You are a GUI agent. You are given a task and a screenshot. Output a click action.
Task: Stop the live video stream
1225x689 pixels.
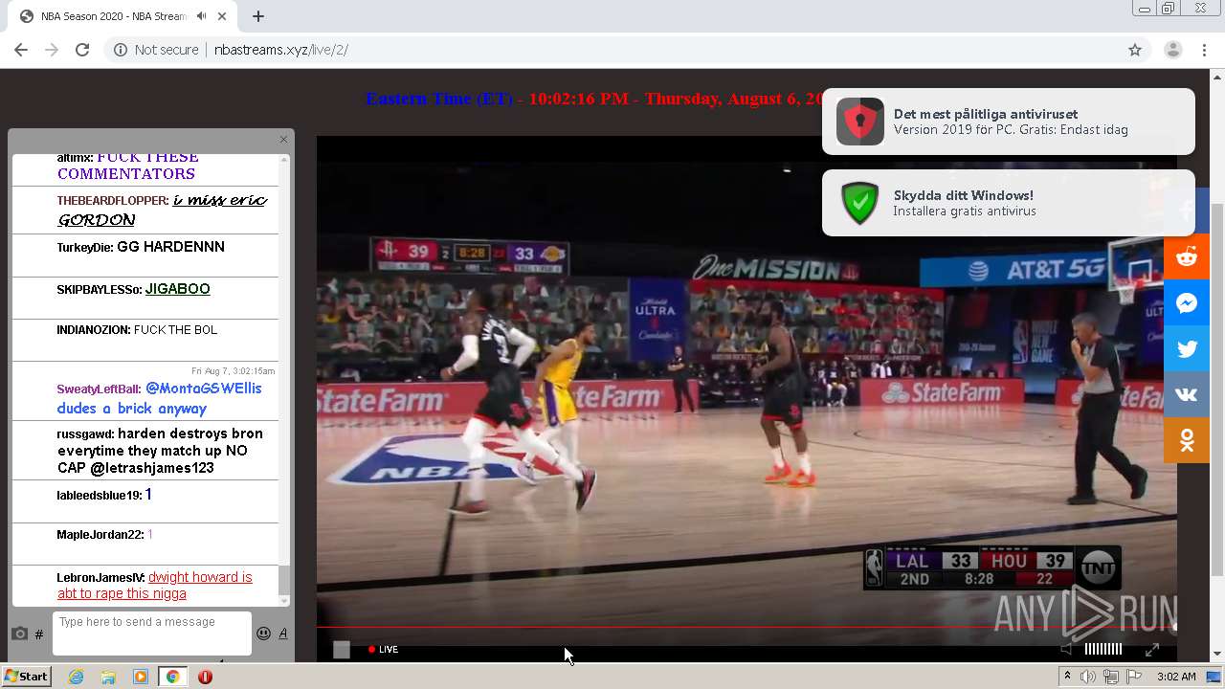342,650
